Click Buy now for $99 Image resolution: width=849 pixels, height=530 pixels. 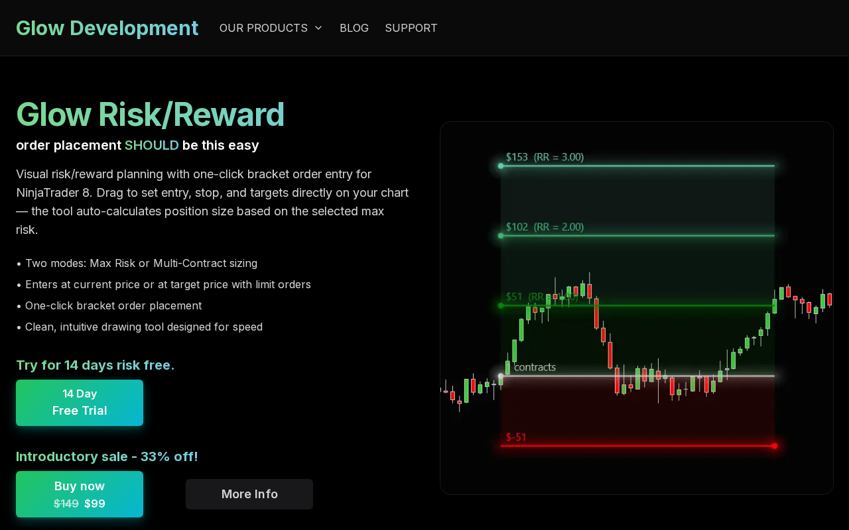80,494
